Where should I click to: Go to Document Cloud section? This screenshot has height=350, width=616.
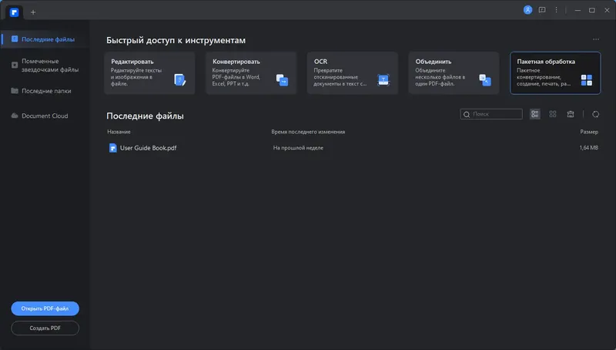(44, 116)
